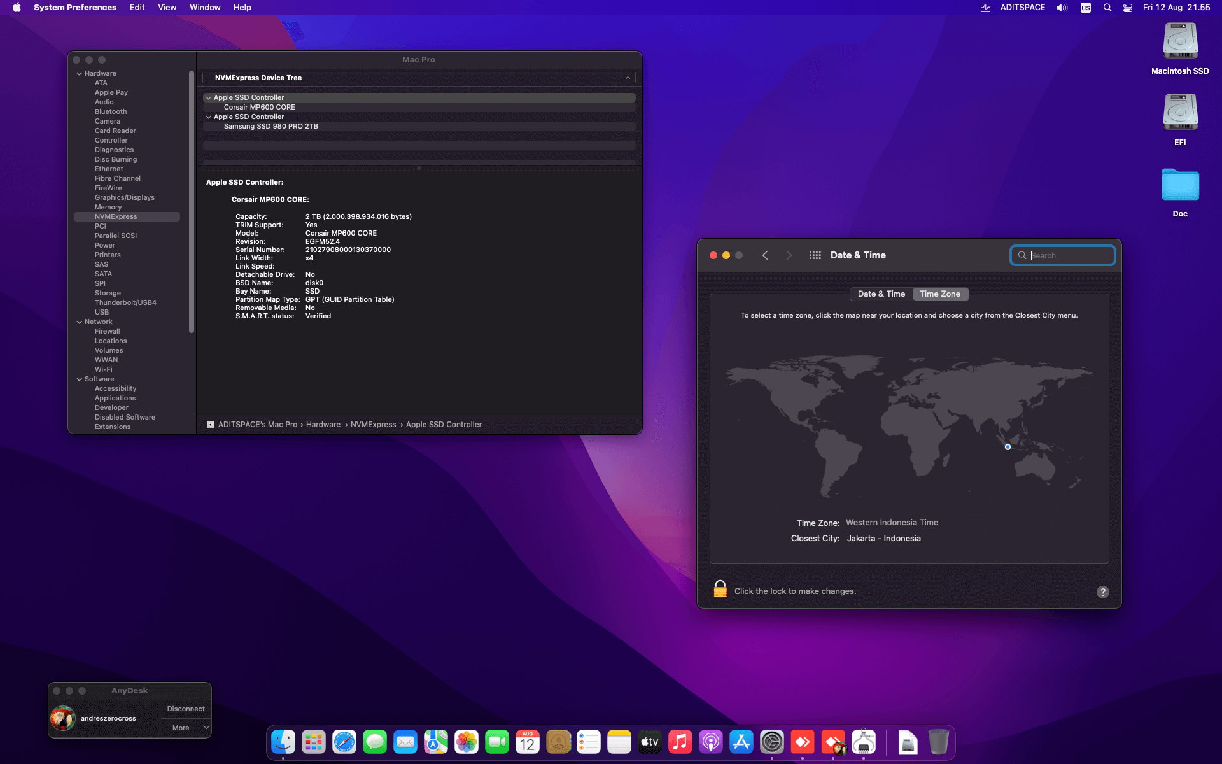This screenshot has width=1222, height=764.
Task: Select Graphics/Displays in the Hardware list
Action: pyautogui.click(x=125, y=198)
